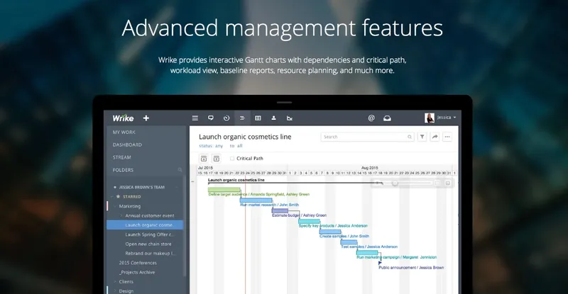Click the Gantt zoom slider handle

(x=395, y=183)
